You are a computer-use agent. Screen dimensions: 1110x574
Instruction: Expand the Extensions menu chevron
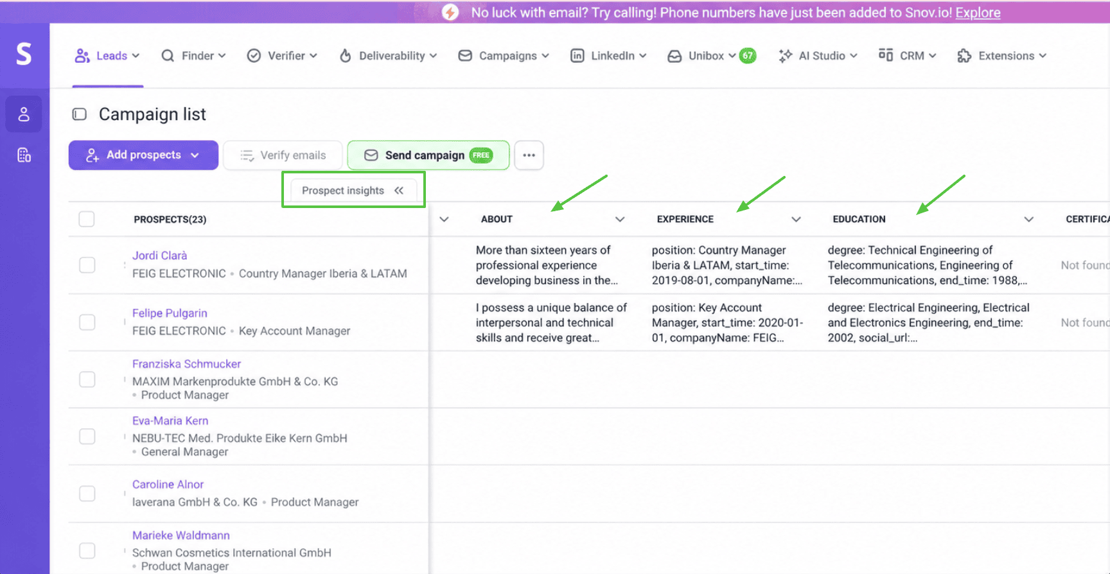click(1043, 56)
